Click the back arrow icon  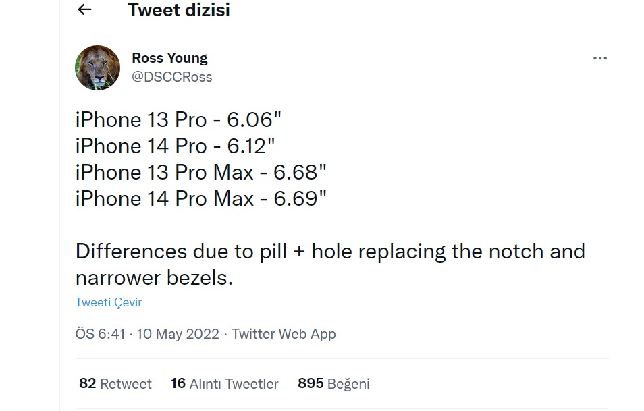pos(84,9)
